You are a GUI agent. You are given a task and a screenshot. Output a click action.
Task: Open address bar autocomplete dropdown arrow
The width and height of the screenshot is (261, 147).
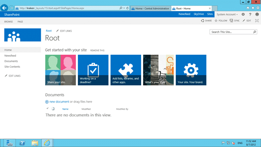click(124, 8)
